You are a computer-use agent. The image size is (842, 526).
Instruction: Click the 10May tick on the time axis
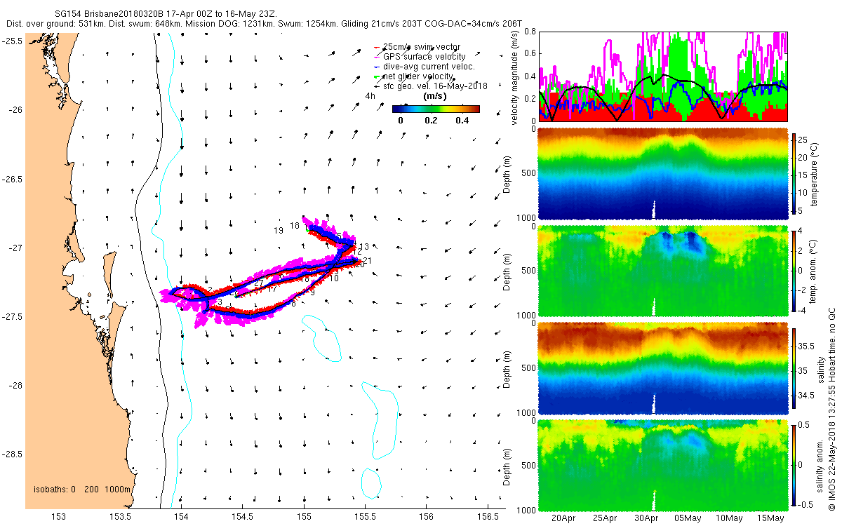click(730, 519)
